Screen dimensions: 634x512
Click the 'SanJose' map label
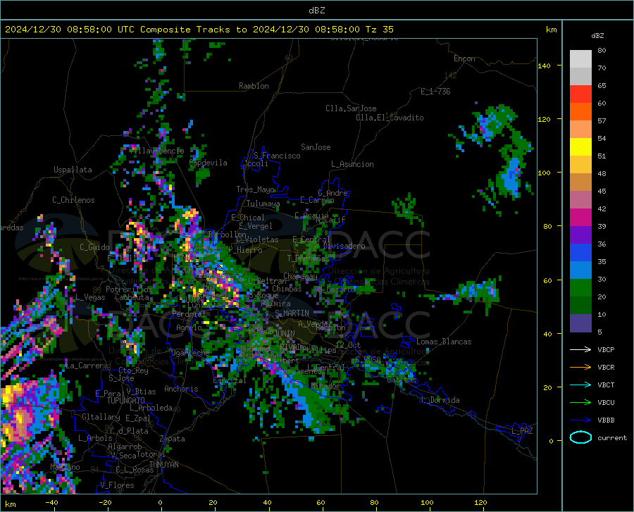point(316,147)
